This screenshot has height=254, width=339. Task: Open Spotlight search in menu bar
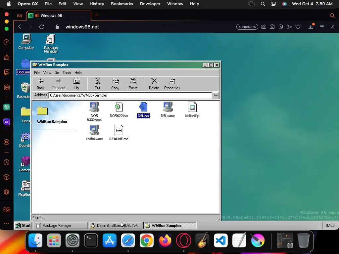[x=263, y=4]
